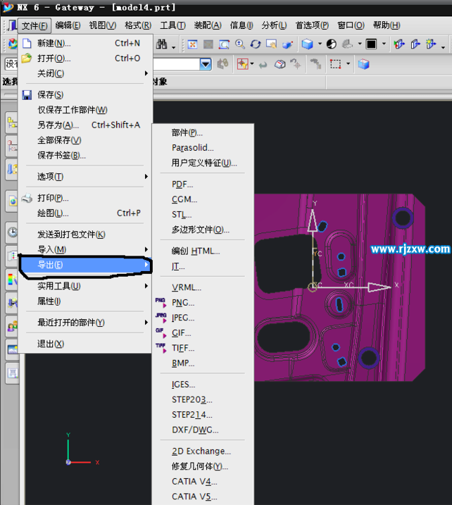Open the Assembly Navigator sidebar icon
The height and width of the screenshot is (505, 452).
coord(13,123)
